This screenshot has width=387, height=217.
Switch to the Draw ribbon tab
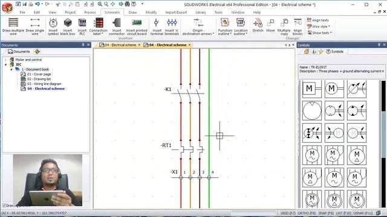coord(133,12)
